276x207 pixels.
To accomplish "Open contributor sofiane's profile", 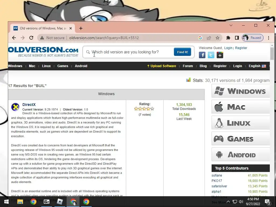I will coord(217,175).
